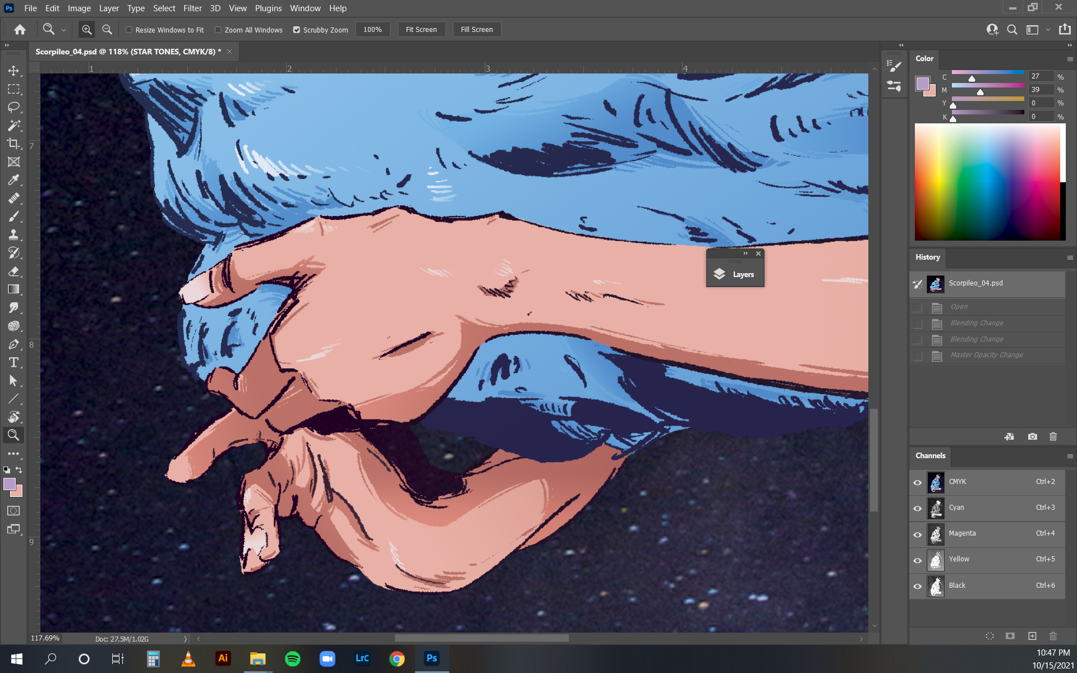Click the Fill Screen button
Screen dimensions: 1077x673
tap(477, 30)
